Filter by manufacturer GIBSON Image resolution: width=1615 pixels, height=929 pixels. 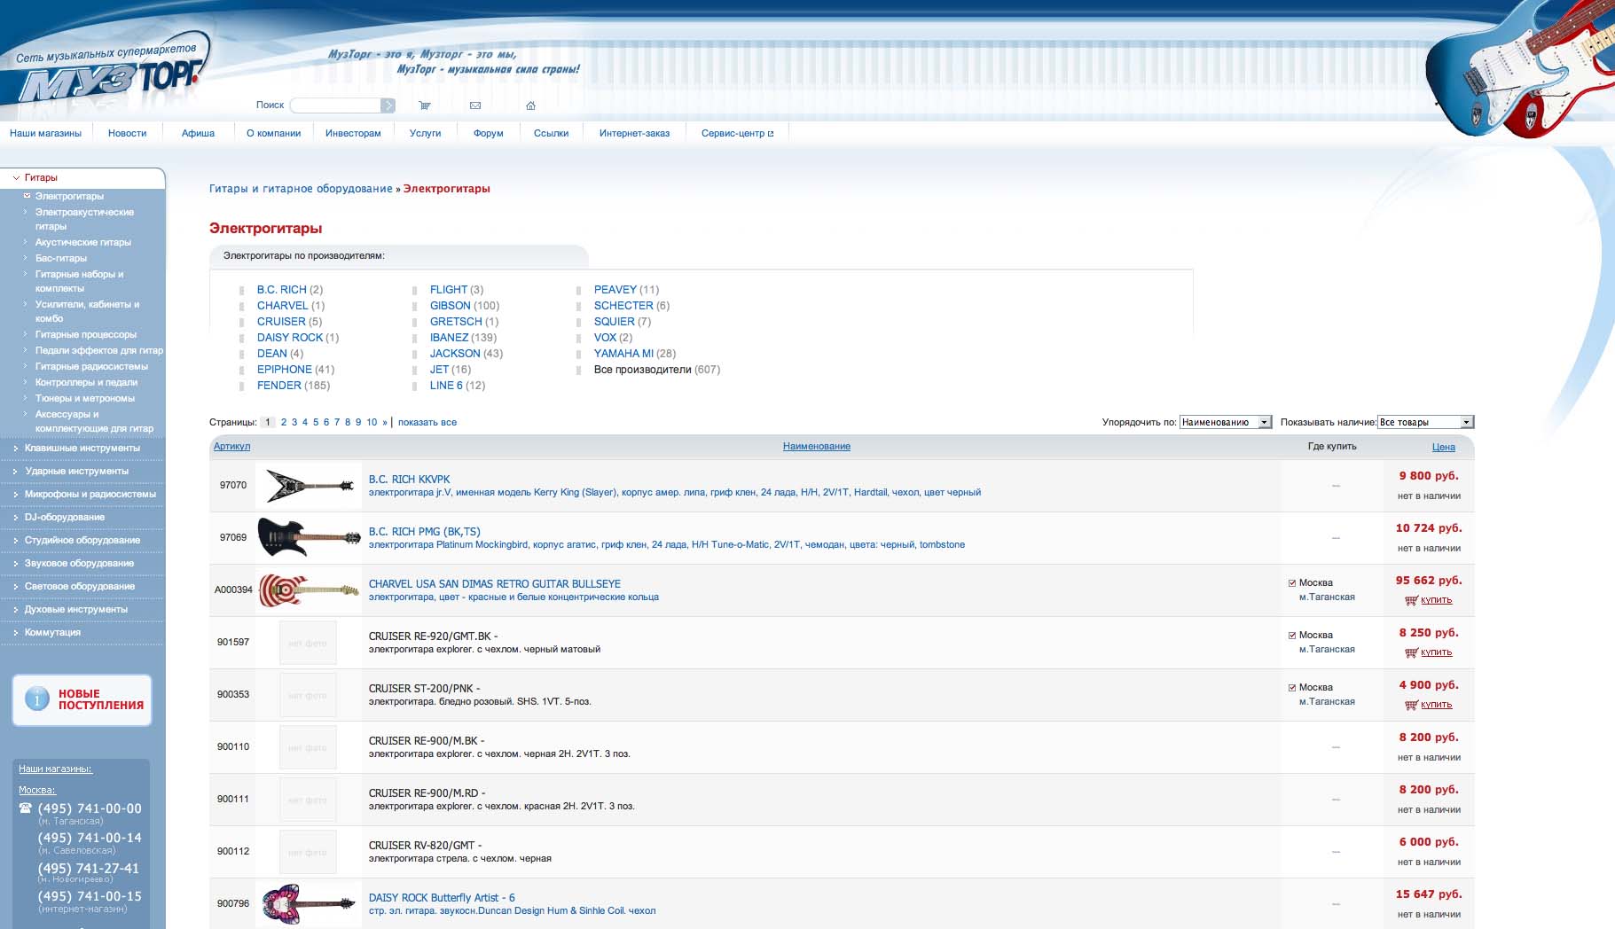pyautogui.click(x=451, y=306)
